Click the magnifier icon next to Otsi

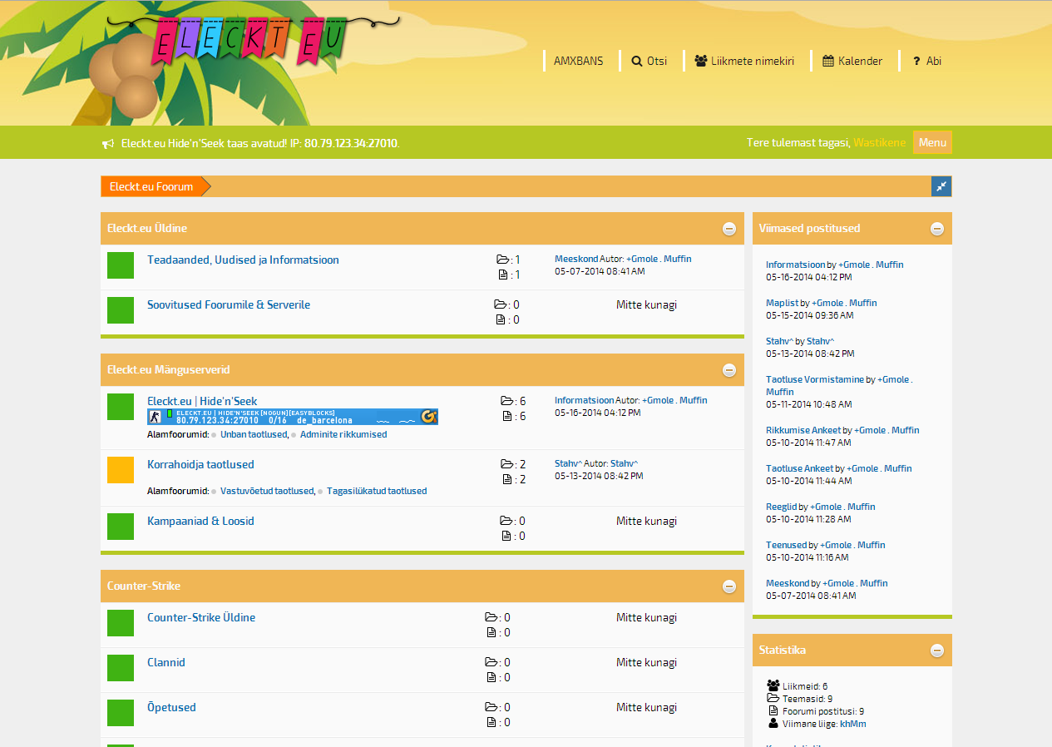click(x=637, y=61)
